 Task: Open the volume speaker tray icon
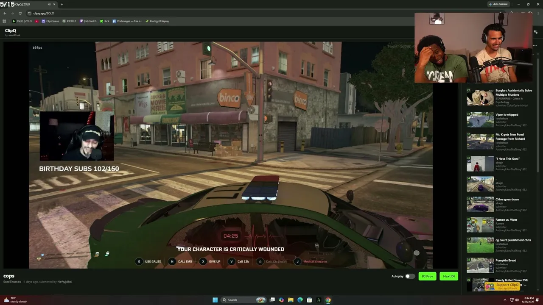517,300
